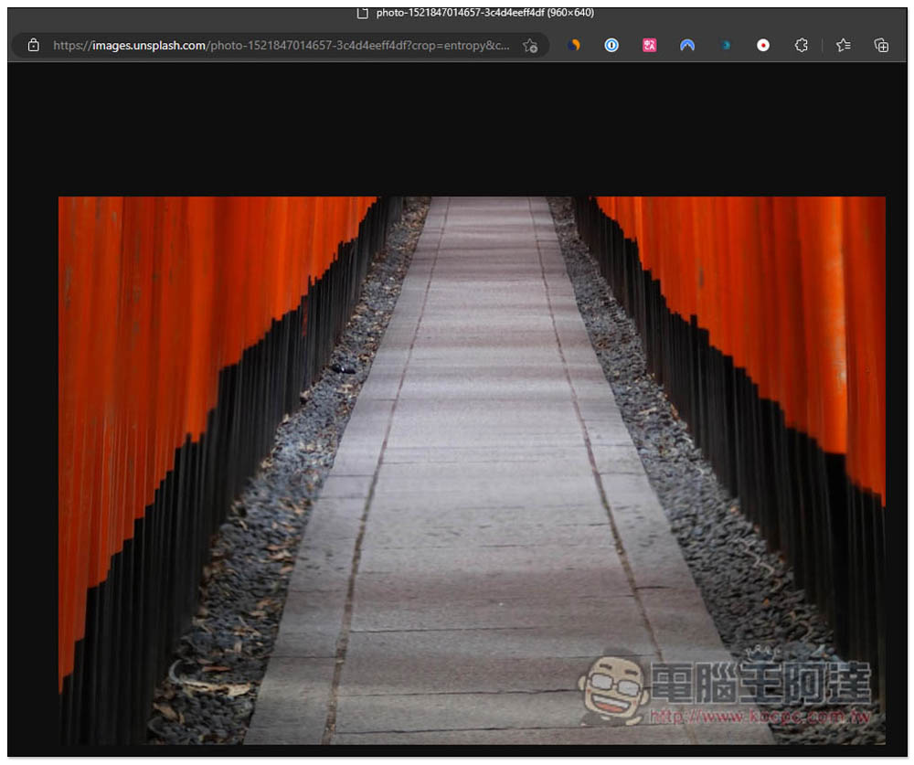The image size is (914, 765).
Task: Select the photo-1521847014657 tab title
Action: (484, 13)
